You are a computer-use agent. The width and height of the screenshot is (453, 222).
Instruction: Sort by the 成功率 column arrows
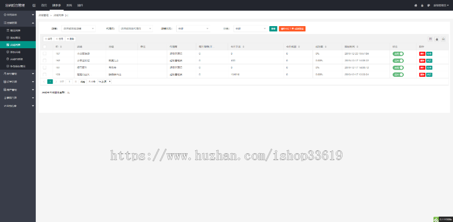click(326, 47)
